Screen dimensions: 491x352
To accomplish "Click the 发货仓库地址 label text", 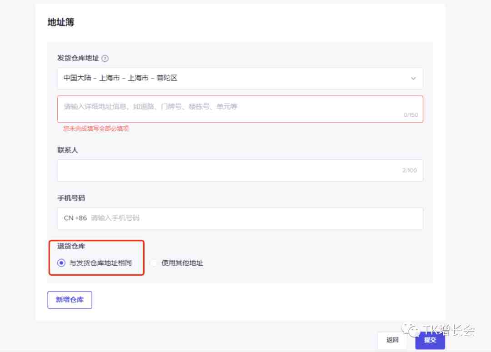I will 78,58.
